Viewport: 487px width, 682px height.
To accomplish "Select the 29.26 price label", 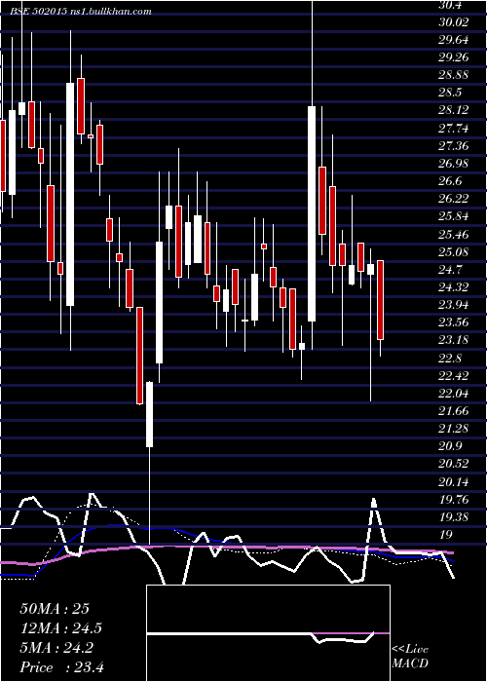I will click(454, 57).
